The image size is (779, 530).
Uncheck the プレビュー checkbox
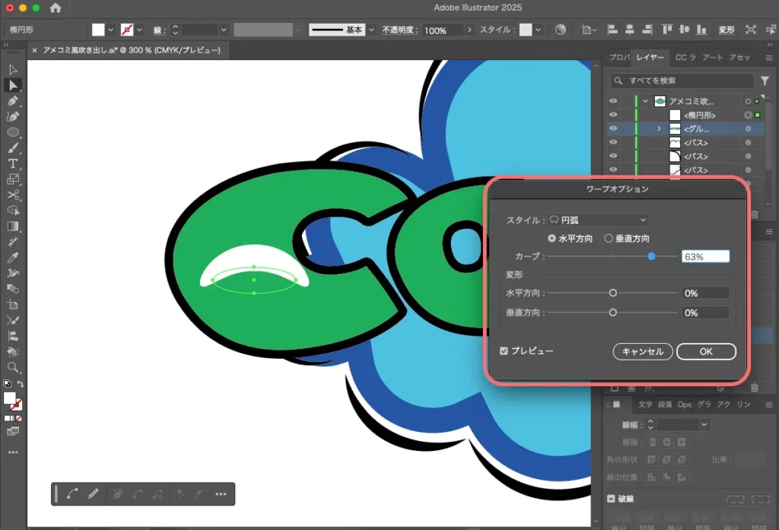[x=504, y=351]
